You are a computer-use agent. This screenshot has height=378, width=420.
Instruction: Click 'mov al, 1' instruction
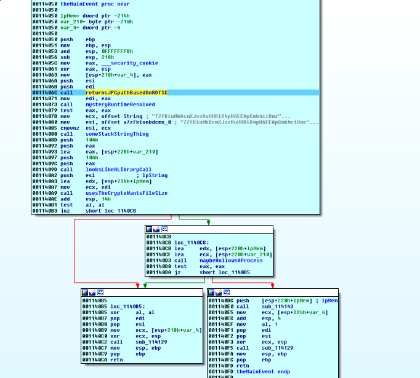coord(257,325)
